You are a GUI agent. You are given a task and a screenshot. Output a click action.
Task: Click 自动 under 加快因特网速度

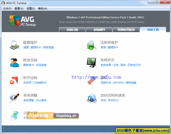103,100
